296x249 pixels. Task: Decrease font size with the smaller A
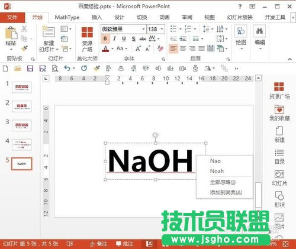pyautogui.click(x=148, y=48)
